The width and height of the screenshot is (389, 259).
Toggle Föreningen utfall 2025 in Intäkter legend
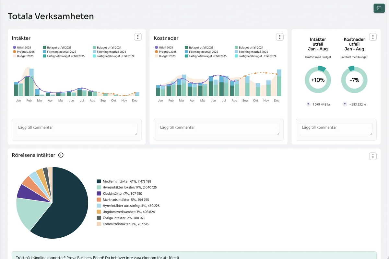pos(59,52)
